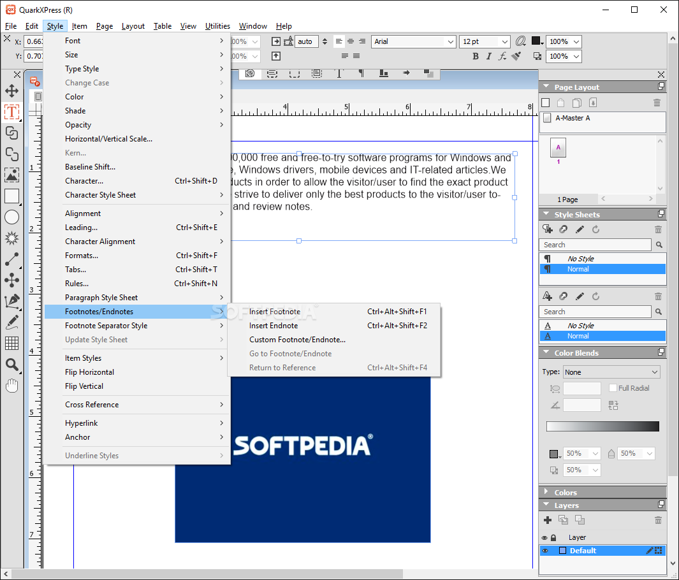
Task: Center-align text in measurements bar
Action: 350,41
